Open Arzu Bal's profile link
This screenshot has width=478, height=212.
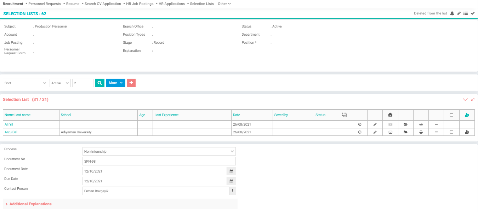pyautogui.click(x=11, y=132)
